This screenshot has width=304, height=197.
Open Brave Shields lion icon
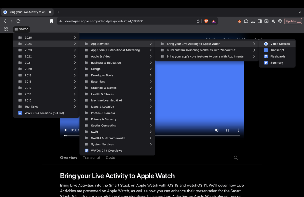[206, 21]
